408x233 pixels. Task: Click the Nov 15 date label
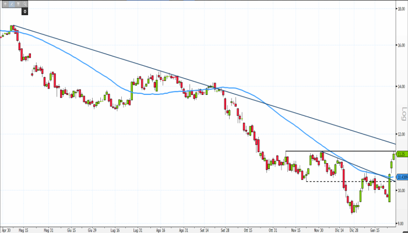point(296,230)
